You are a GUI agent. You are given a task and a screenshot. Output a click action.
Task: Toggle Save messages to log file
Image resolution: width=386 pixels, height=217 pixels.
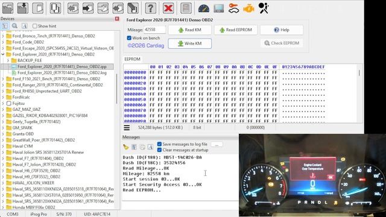point(159,144)
